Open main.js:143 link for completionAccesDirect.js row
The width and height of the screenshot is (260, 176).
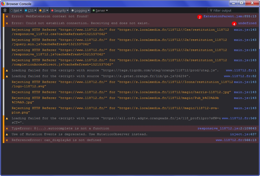(x=245, y=60)
